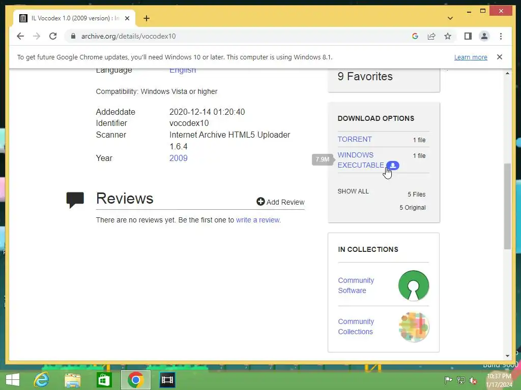Image resolution: width=521 pixels, height=390 pixels.
Task: Open Chrome's side panel
Action: pyautogui.click(x=468, y=36)
